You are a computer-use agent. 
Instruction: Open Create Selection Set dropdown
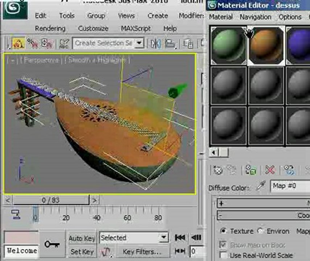pyautogui.click(x=140, y=43)
